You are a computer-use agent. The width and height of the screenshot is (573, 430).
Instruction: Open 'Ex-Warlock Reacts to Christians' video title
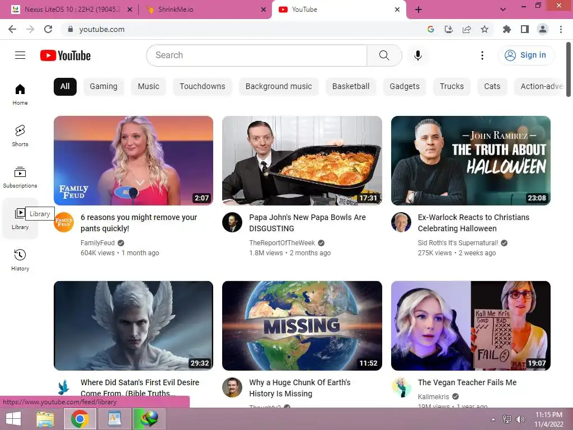point(473,223)
